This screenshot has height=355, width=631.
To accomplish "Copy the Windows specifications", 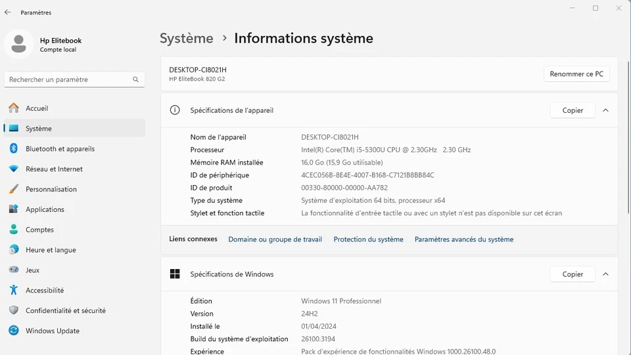I will pyautogui.click(x=573, y=274).
